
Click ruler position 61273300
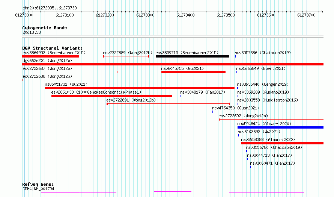point(145,15)
